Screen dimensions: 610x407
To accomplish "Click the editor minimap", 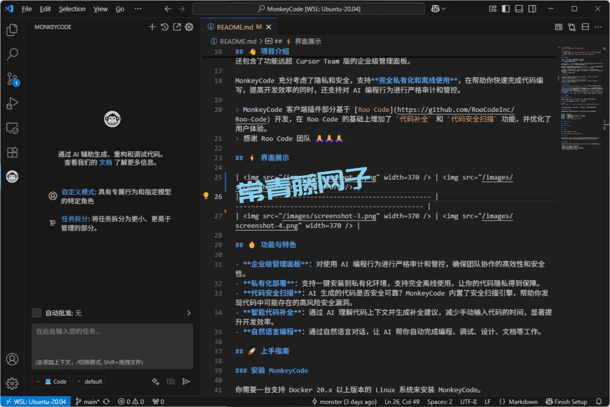I will tap(582, 97).
